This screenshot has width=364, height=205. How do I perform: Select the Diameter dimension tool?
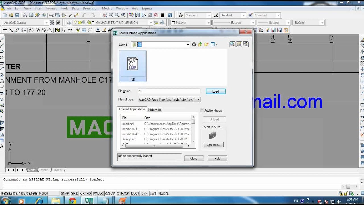(x=44, y=30)
